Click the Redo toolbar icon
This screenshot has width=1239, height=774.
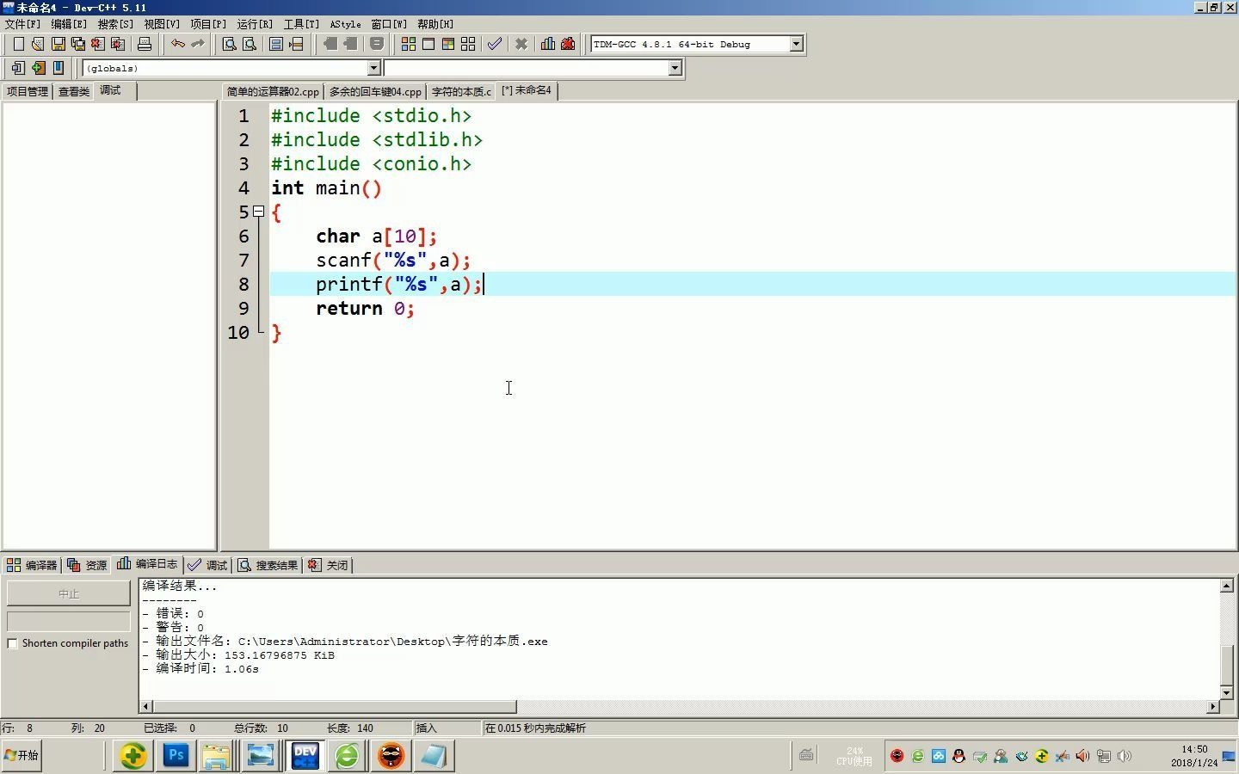(197, 44)
